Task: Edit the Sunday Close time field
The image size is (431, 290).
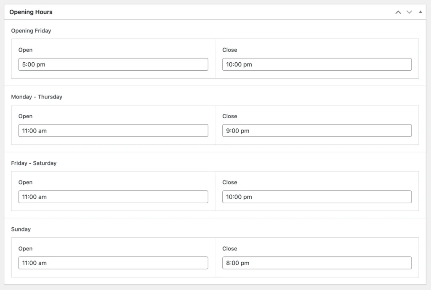Action: tap(317, 263)
